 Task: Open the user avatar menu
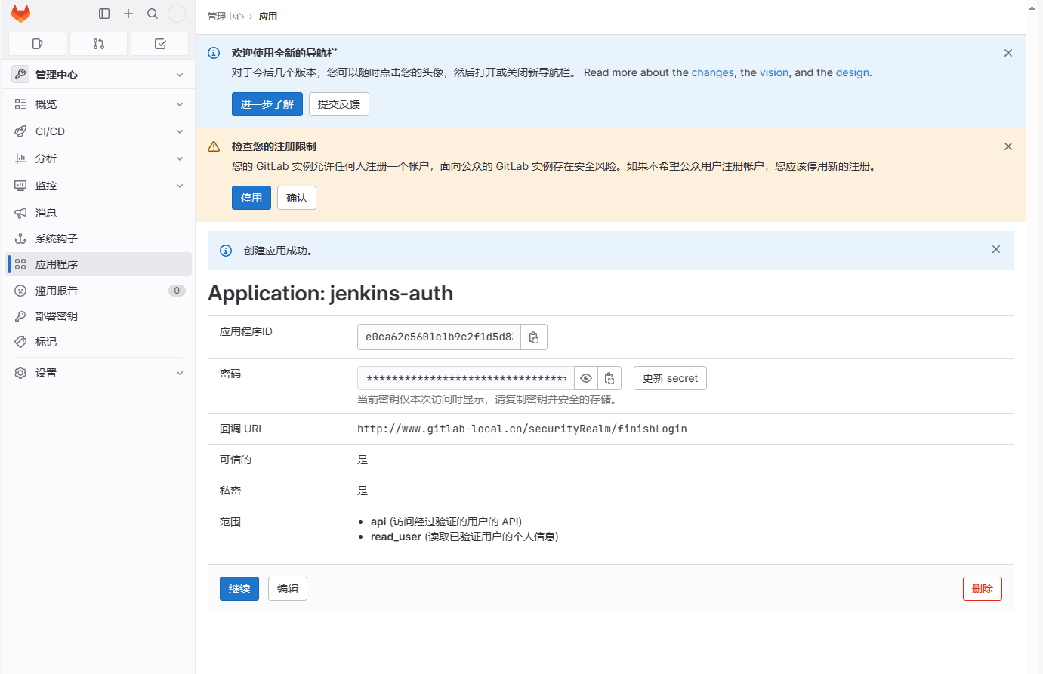tap(177, 14)
